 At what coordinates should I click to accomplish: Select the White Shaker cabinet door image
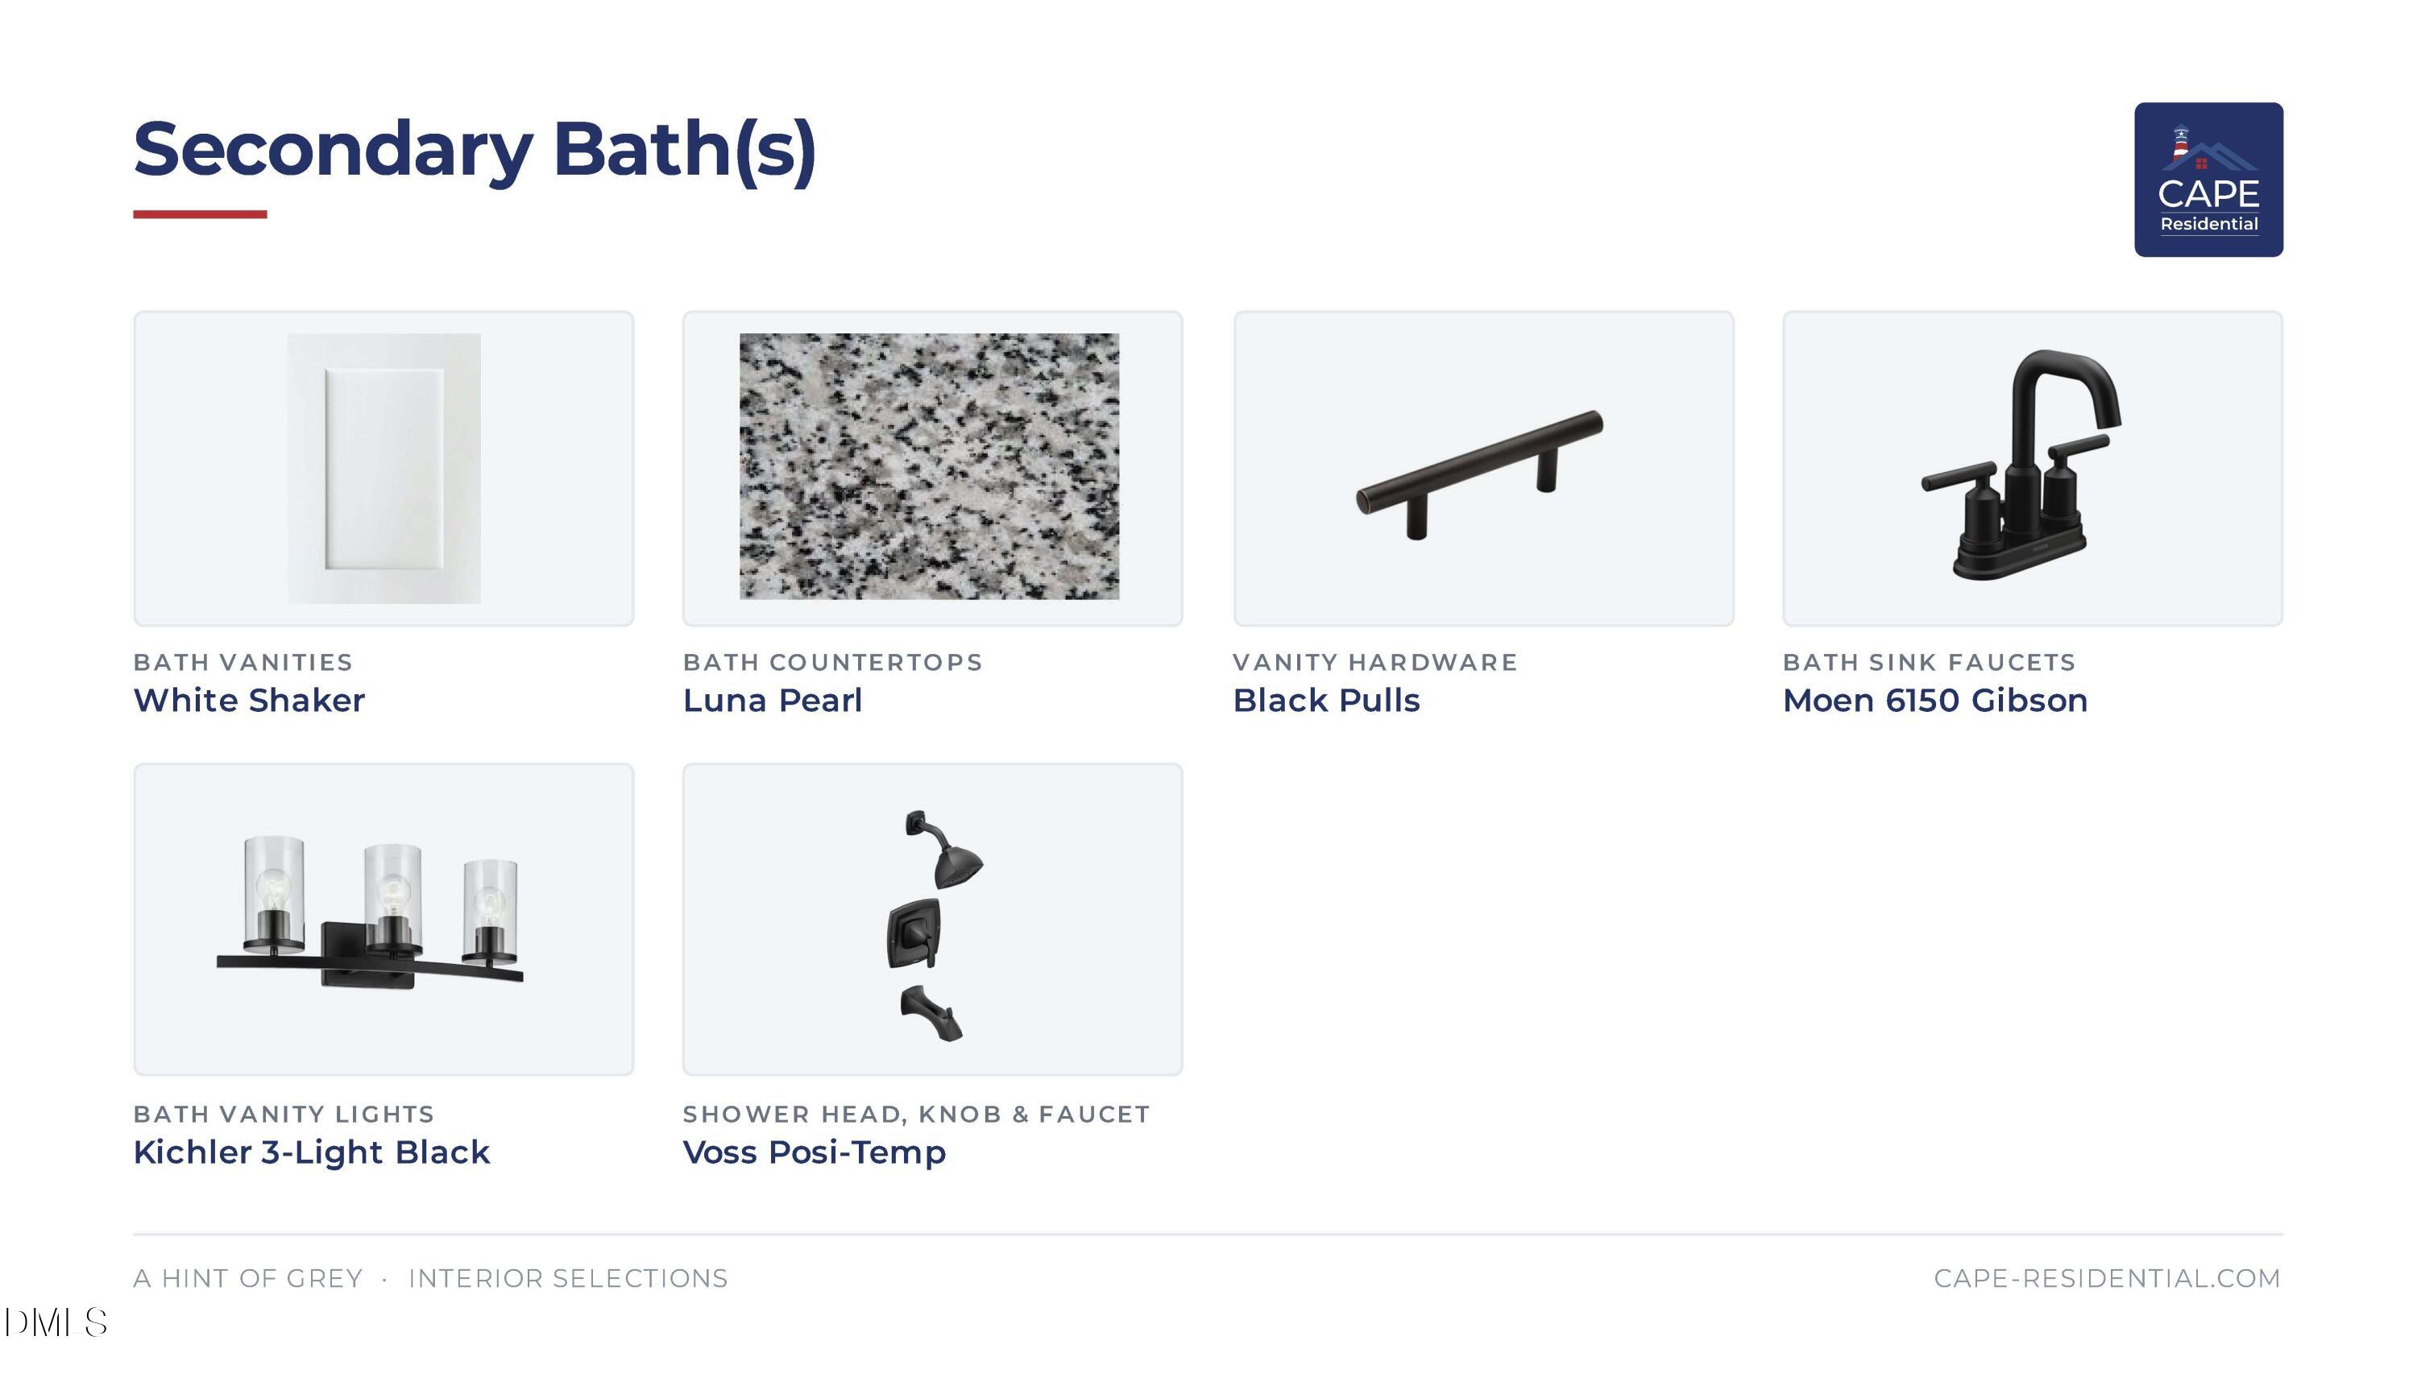click(x=383, y=467)
